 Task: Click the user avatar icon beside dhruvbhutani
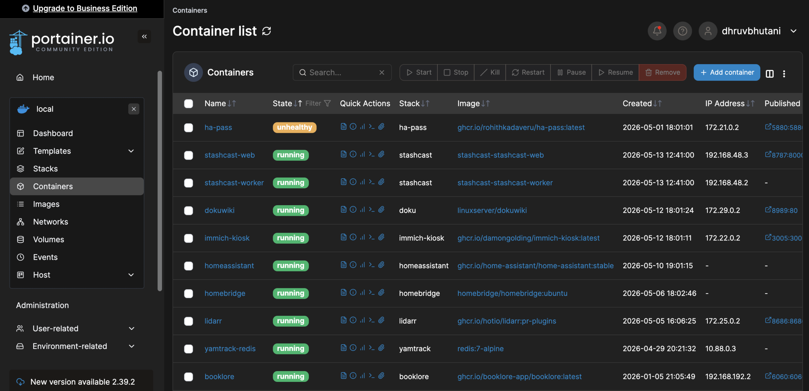point(708,31)
